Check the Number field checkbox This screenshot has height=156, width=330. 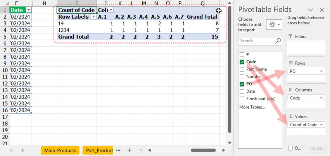pyautogui.click(x=242, y=77)
